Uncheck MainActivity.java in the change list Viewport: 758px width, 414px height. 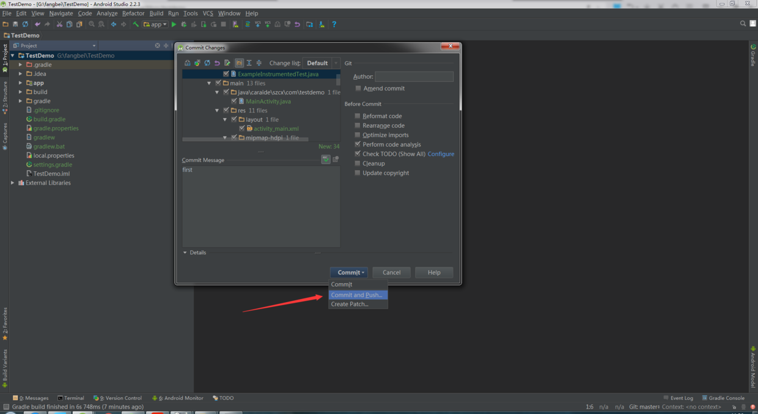click(234, 102)
